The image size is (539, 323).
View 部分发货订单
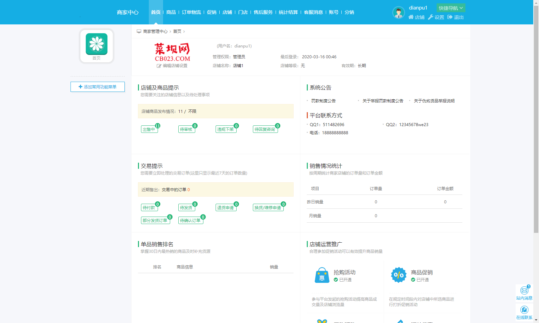[156, 220]
